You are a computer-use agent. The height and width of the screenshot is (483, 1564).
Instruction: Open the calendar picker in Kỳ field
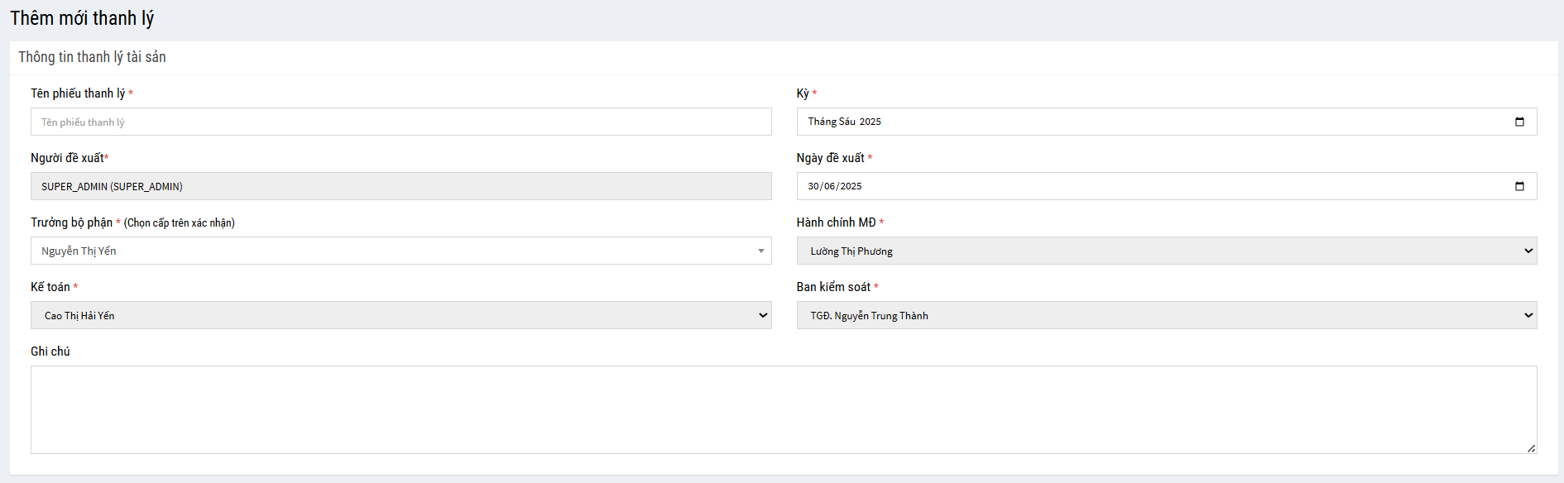click(1519, 122)
